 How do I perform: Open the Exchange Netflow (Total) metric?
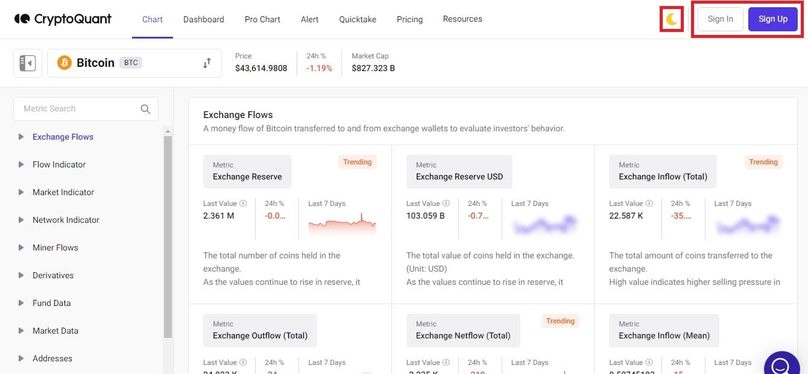click(x=463, y=330)
